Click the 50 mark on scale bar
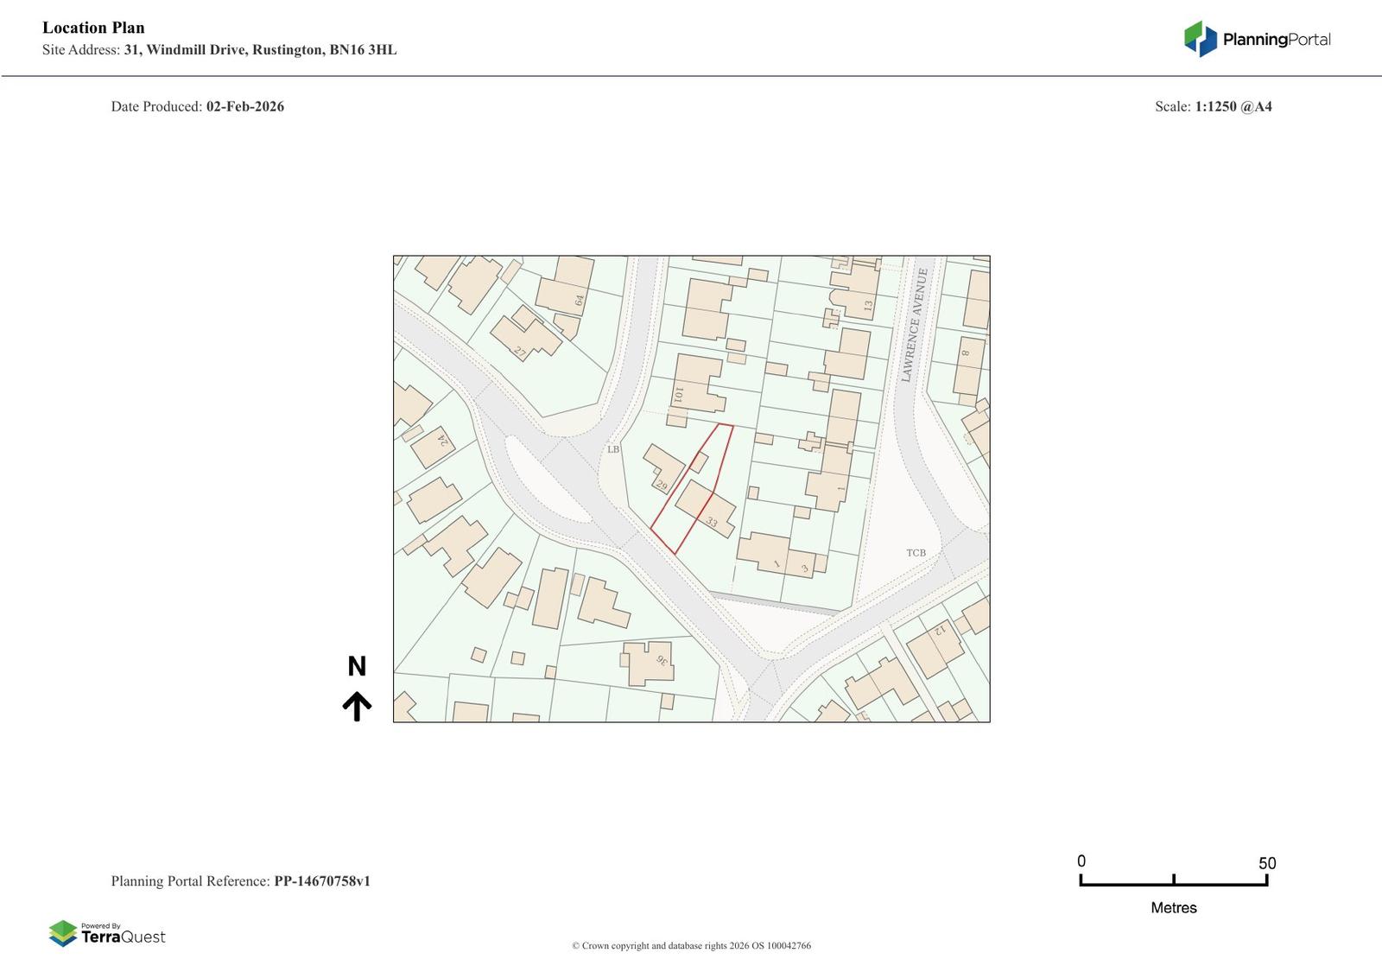 (x=1266, y=863)
